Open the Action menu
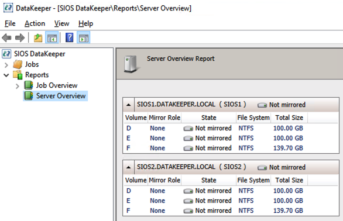Image resolution: width=343 pixels, height=221 pixels. pos(35,23)
